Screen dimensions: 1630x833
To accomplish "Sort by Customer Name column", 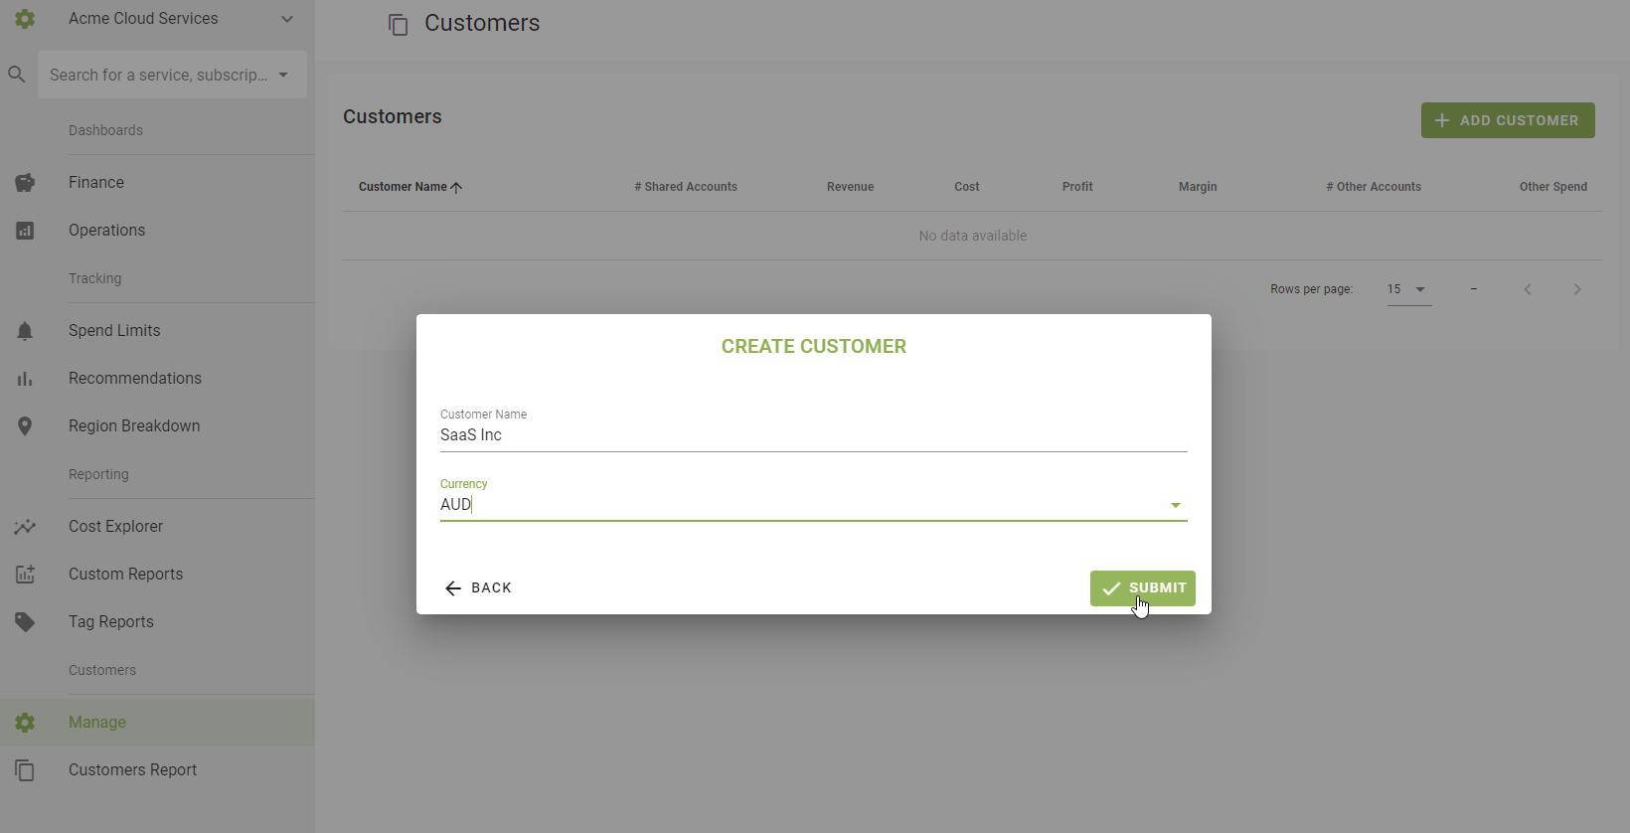I will pos(403,187).
